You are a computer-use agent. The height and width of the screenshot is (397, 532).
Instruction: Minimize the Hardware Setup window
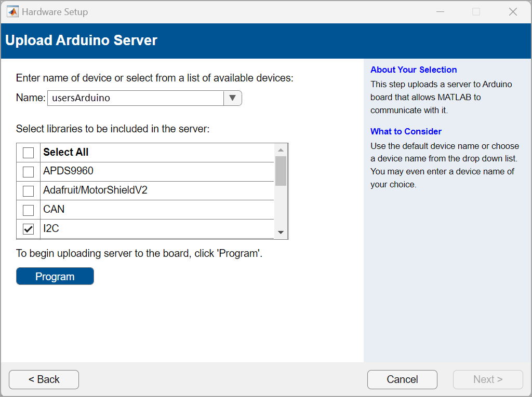pos(439,11)
